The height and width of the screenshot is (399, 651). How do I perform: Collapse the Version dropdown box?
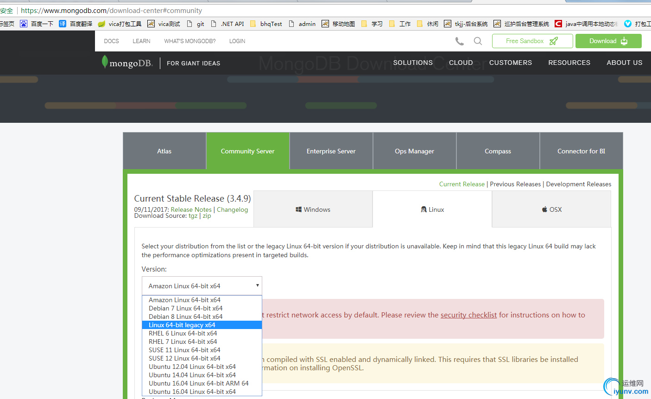click(x=202, y=286)
